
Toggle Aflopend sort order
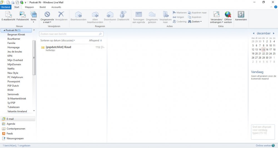coord(95,41)
